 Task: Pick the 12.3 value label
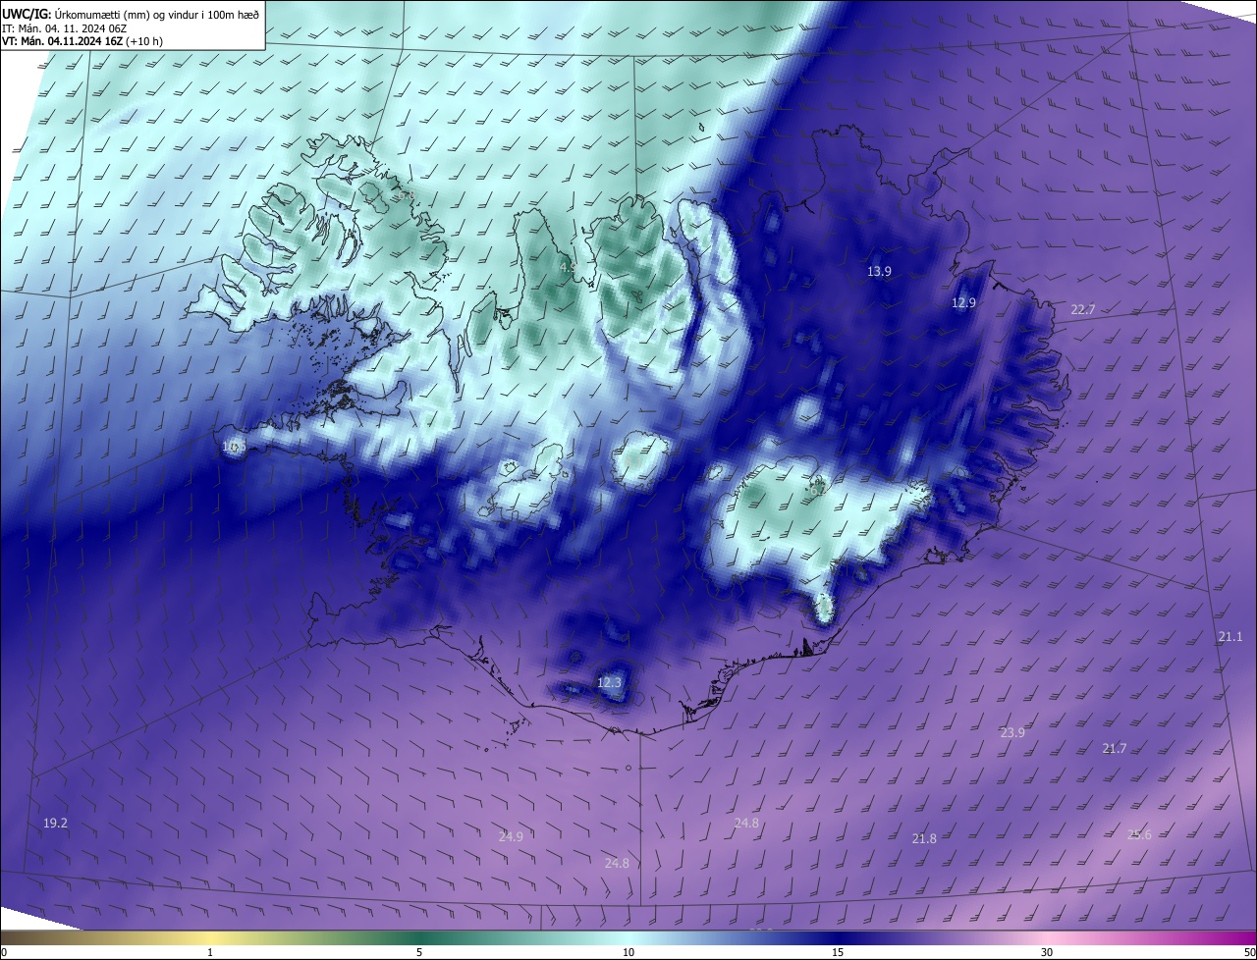(609, 681)
